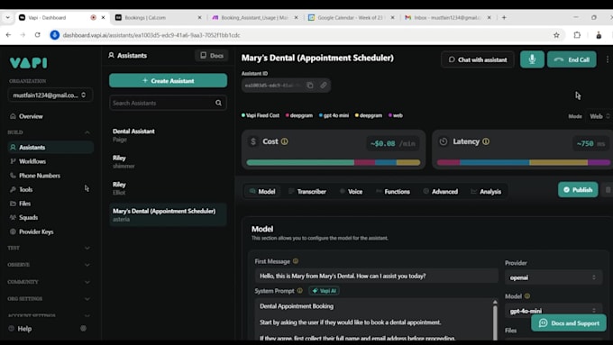Open Workflows in sidebar

pyautogui.click(x=32, y=161)
